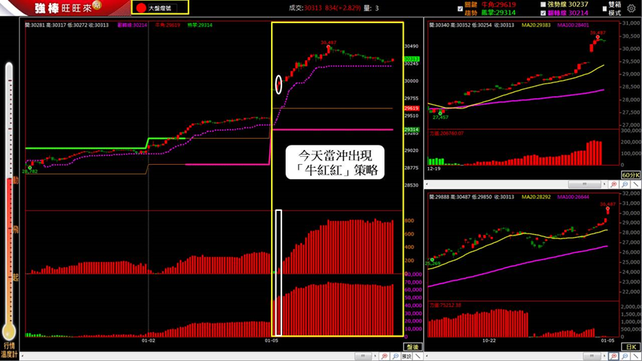Zoom in on the 60分K chart
The image size is (642, 361).
click(614, 184)
